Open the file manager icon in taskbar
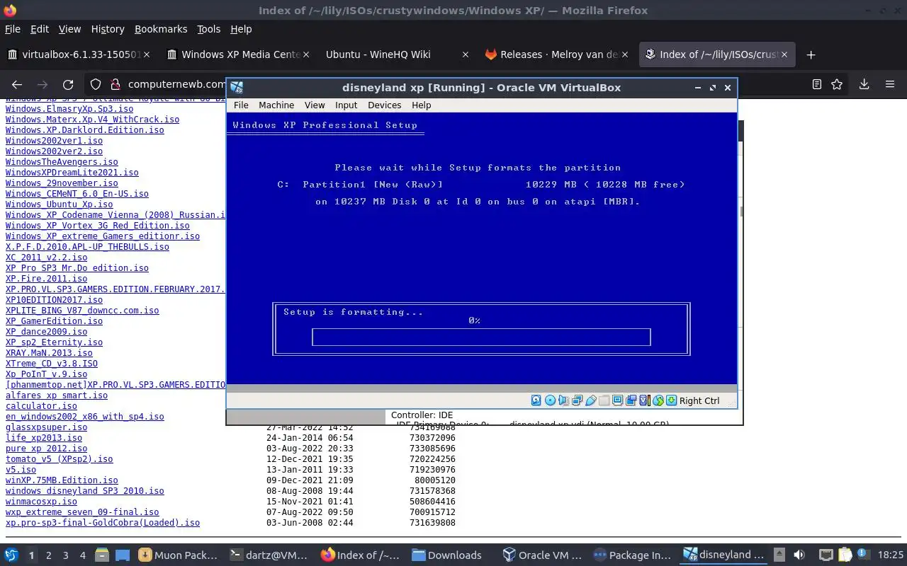Viewport: 907px width, 566px height. pos(101,555)
